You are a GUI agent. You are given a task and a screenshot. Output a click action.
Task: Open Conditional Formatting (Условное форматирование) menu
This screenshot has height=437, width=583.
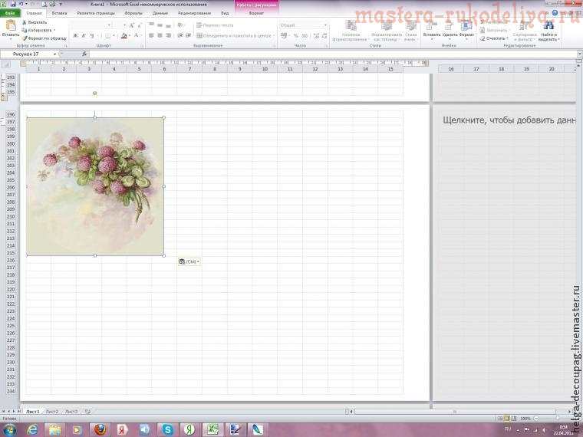350,31
